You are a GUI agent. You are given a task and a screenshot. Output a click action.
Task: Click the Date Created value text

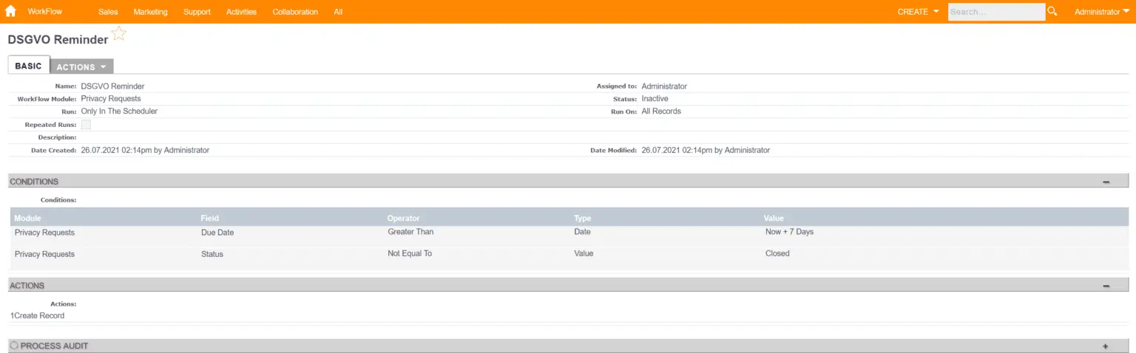click(x=145, y=151)
